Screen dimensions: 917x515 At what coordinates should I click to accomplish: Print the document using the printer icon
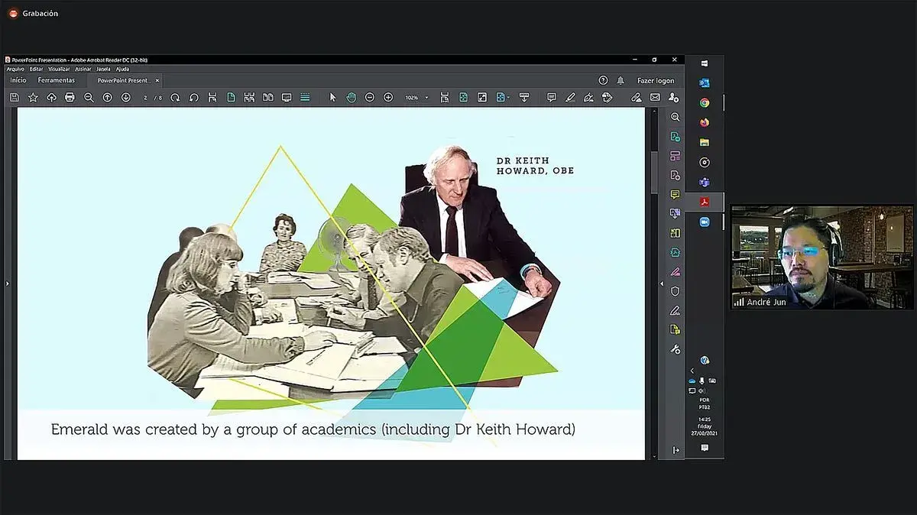(70, 98)
